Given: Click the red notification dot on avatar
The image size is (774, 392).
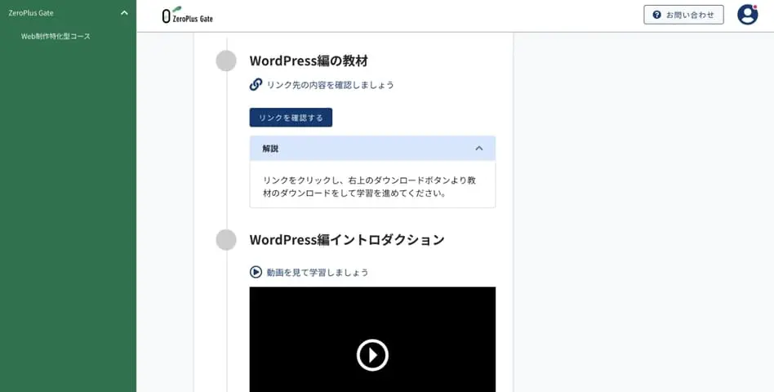Looking at the screenshot, I should (754, 7).
